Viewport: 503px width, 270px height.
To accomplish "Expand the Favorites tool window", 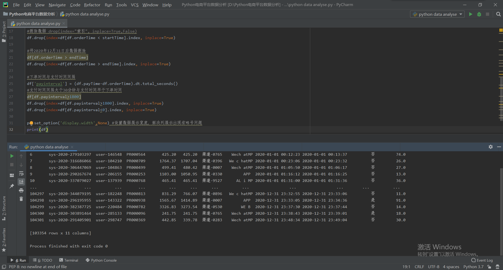I will [4, 240].
